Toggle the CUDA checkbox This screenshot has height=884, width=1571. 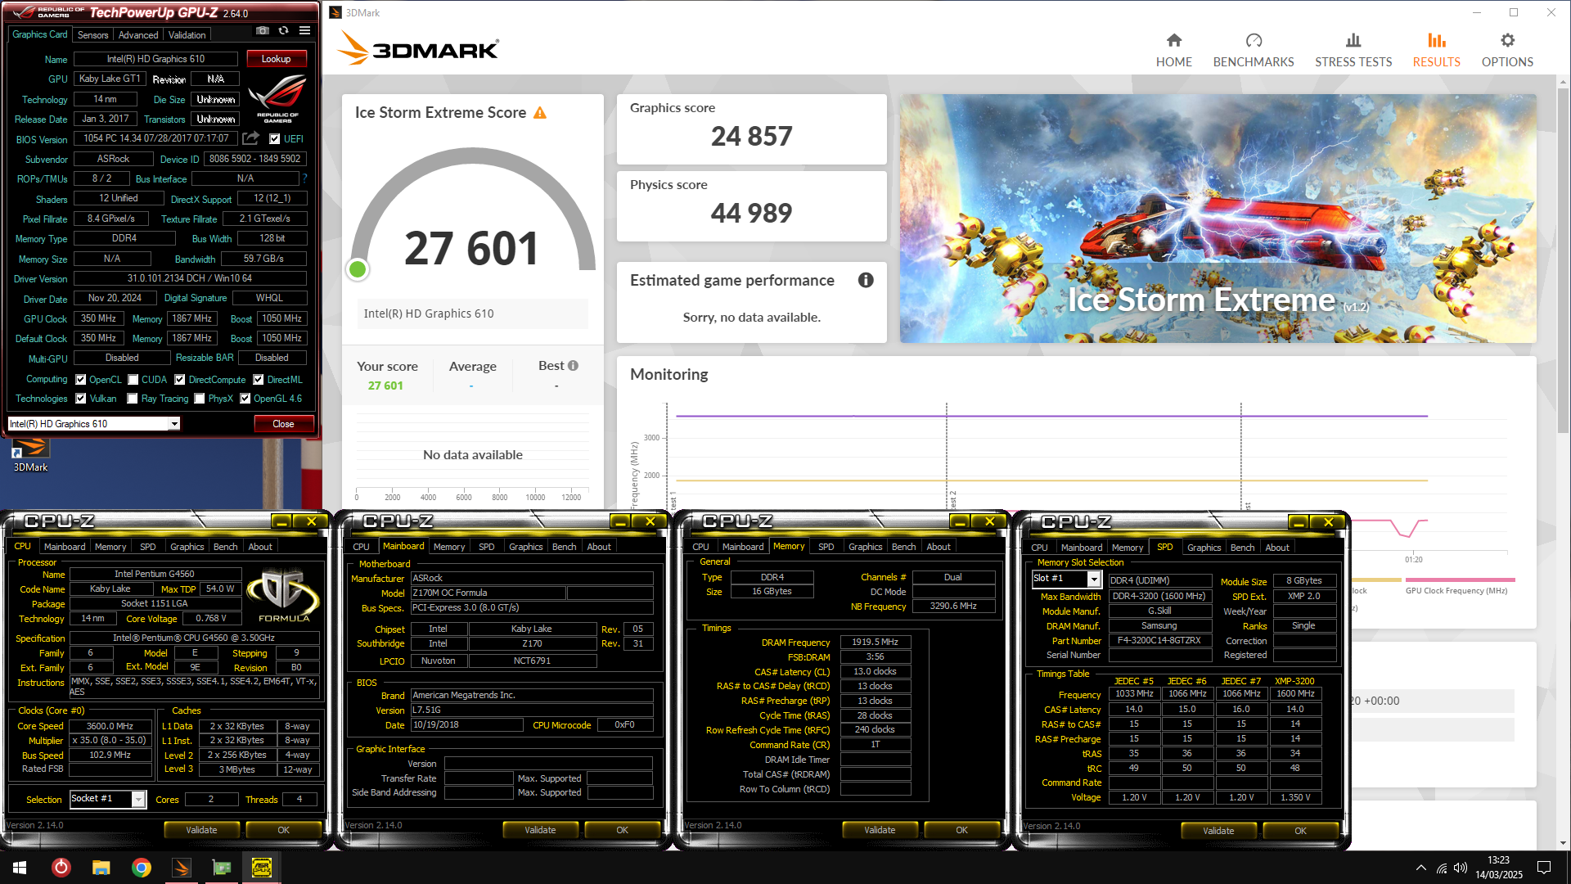click(x=133, y=380)
